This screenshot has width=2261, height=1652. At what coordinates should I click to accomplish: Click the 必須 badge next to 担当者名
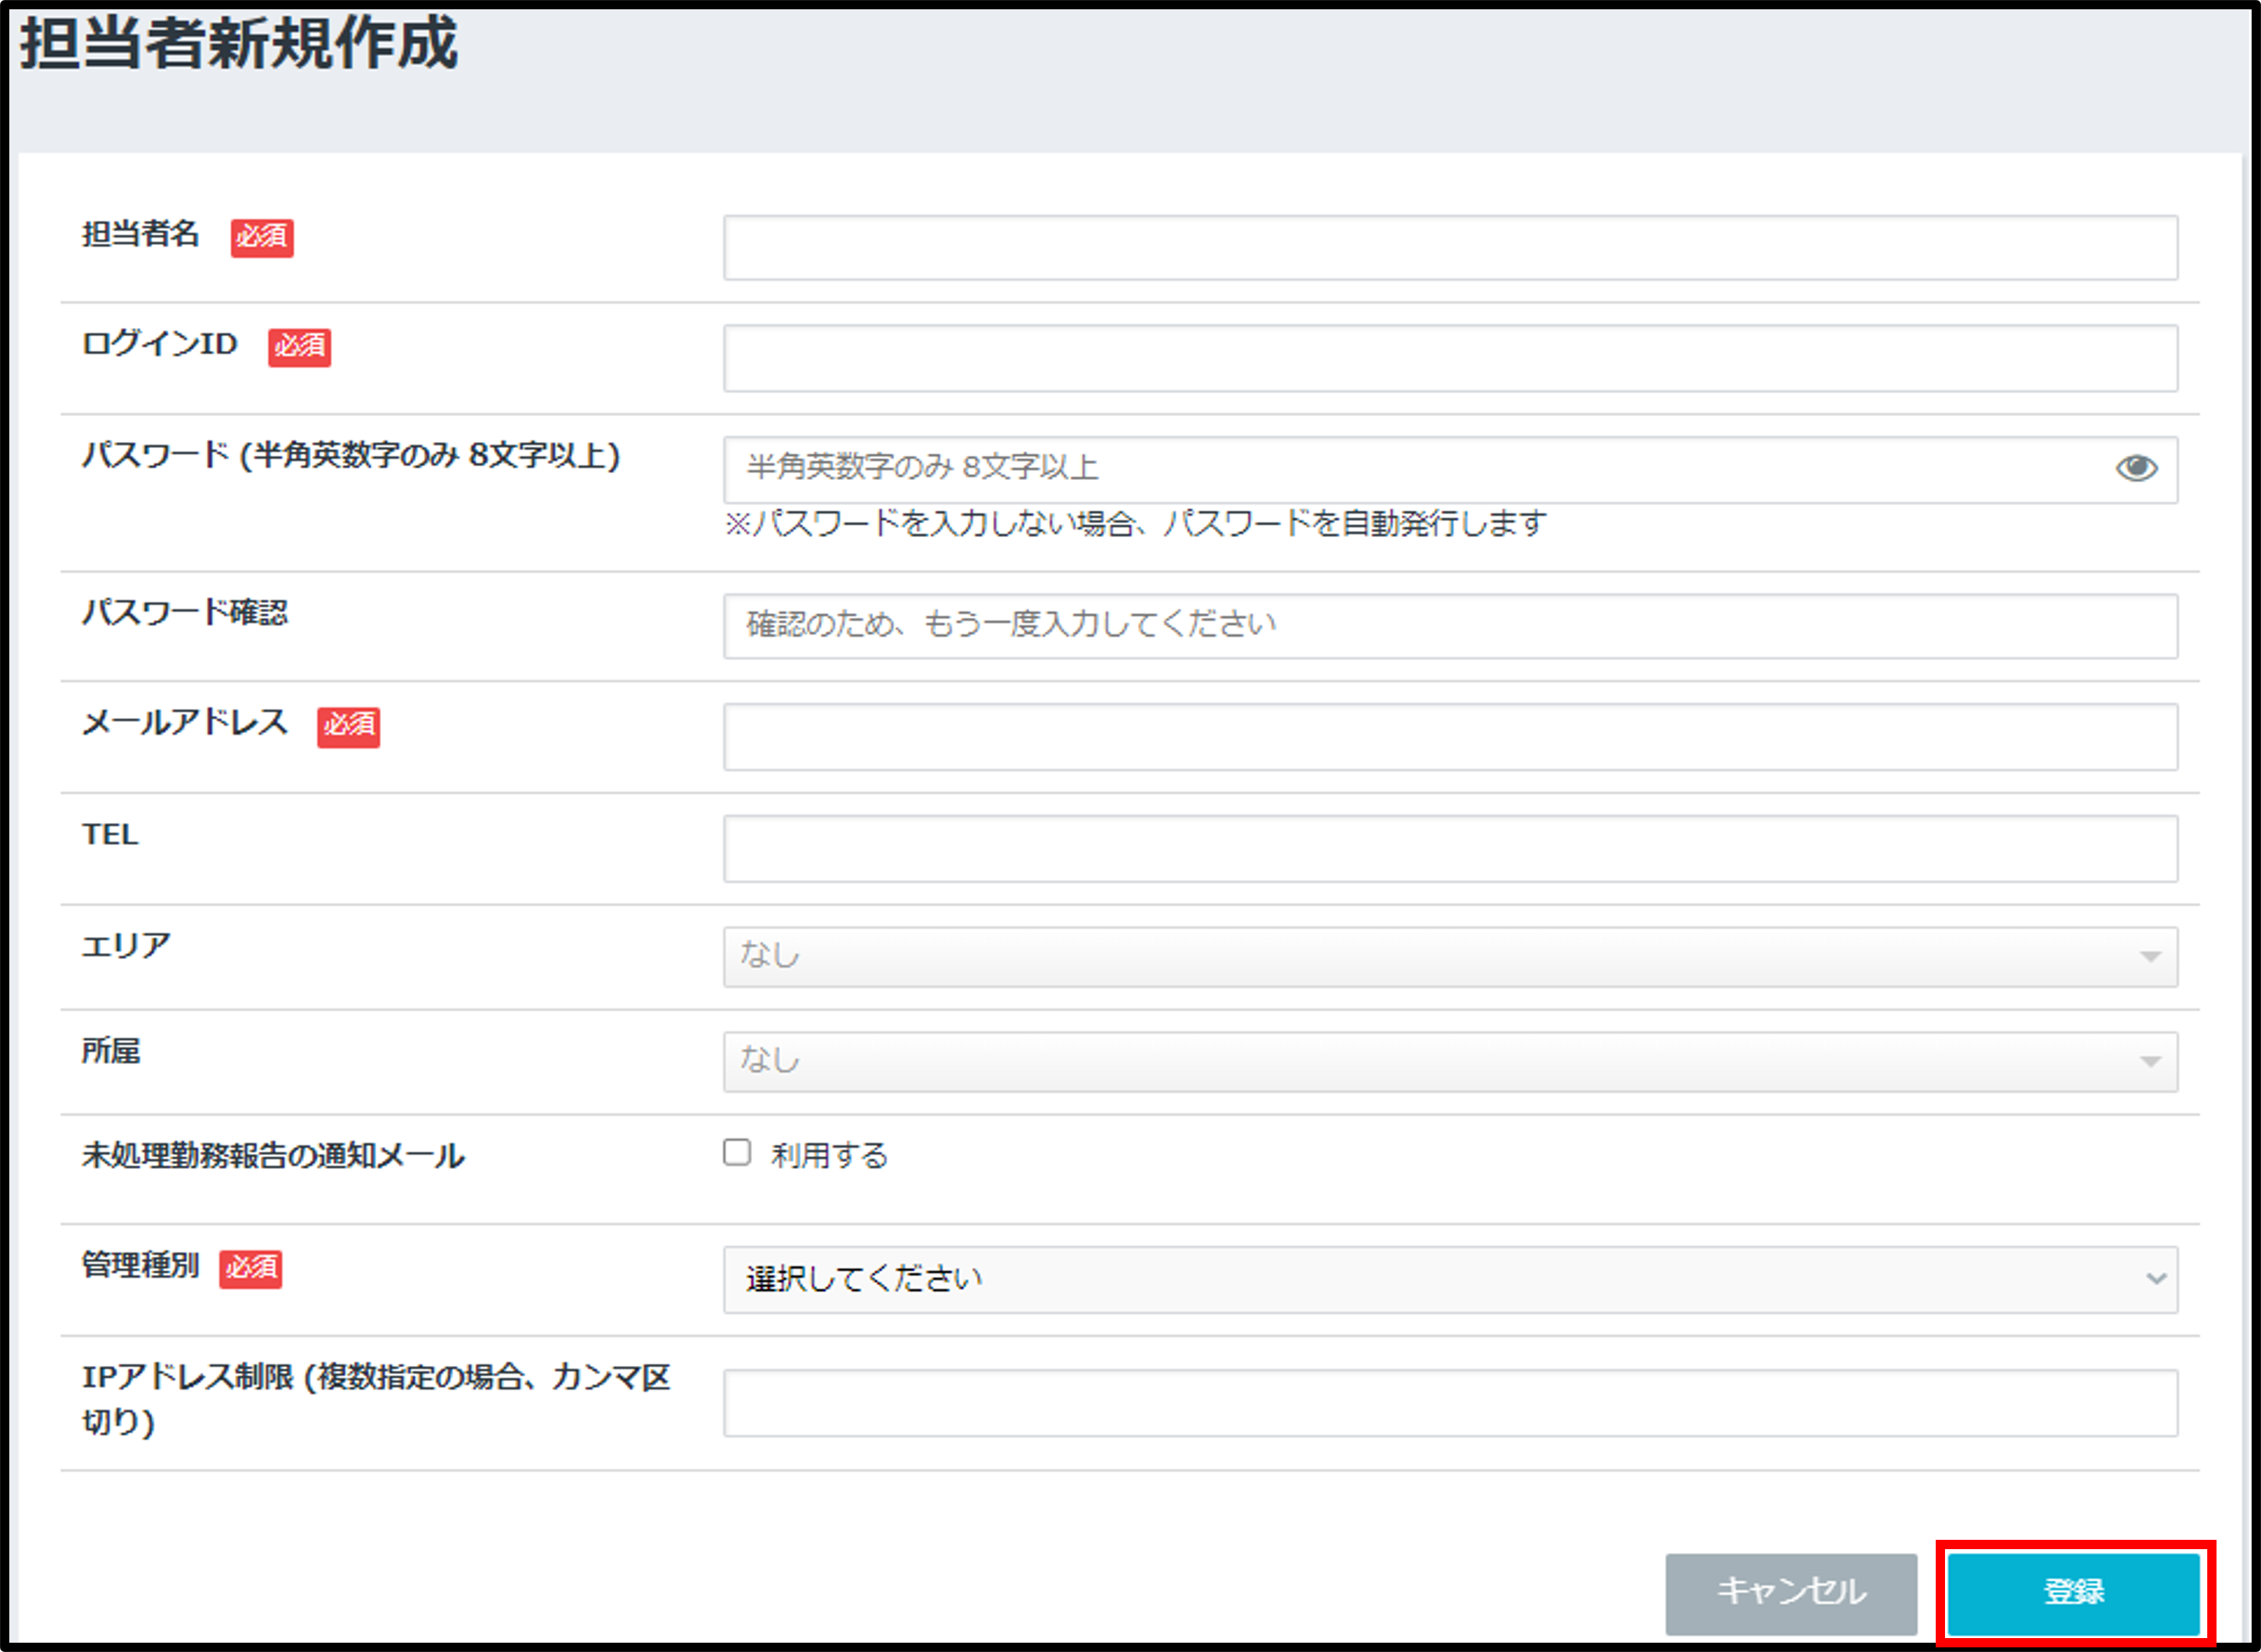click(262, 239)
